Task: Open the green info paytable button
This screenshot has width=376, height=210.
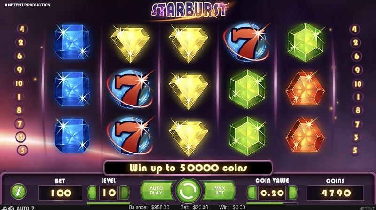Action: (19, 192)
